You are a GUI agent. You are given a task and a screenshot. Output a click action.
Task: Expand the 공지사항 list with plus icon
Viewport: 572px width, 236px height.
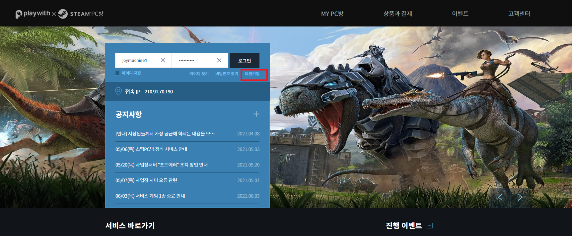point(256,114)
